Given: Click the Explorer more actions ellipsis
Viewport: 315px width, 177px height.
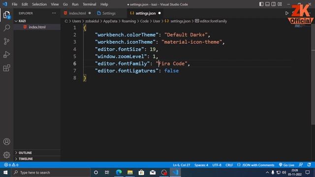Looking at the screenshot, I should pyautogui.click(x=54, y=13).
